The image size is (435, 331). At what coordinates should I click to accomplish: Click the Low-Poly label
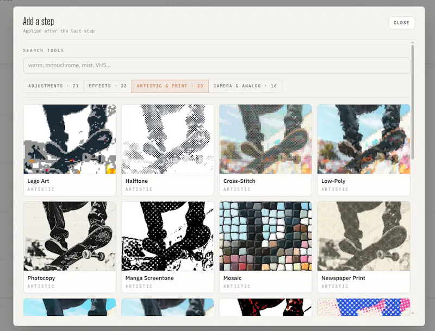tap(333, 181)
